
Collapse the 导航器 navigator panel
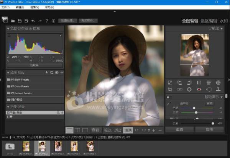click(222, 28)
